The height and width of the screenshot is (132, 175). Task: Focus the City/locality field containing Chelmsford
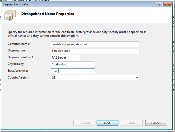click(x=73, y=64)
